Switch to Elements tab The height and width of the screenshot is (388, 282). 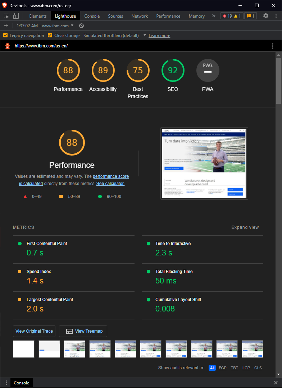click(38, 16)
